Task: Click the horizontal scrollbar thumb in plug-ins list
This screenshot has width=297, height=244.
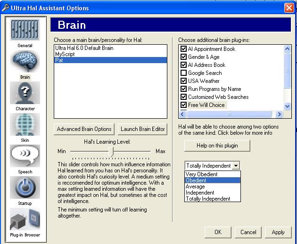Action: click(x=229, y=114)
